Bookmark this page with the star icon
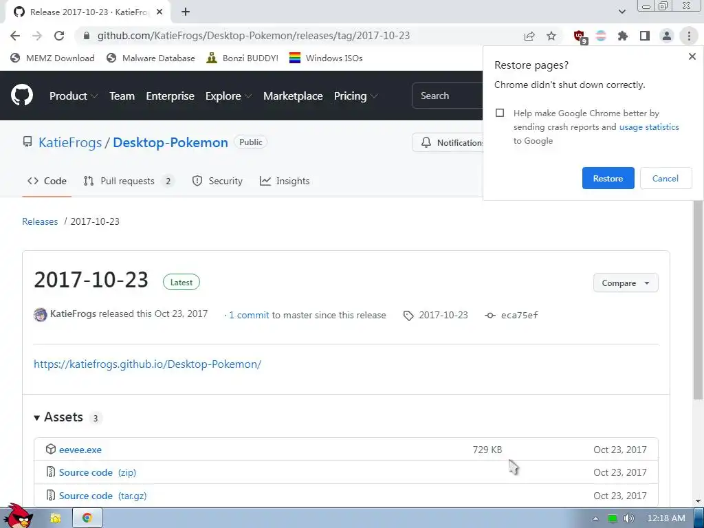Viewport: 704px width, 528px height. pos(551,36)
